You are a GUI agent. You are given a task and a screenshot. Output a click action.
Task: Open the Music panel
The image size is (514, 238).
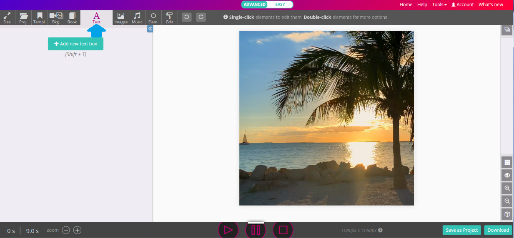click(137, 18)
